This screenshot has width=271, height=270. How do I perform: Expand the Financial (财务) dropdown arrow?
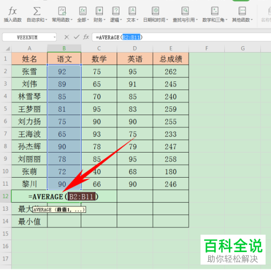pos(104,20)
